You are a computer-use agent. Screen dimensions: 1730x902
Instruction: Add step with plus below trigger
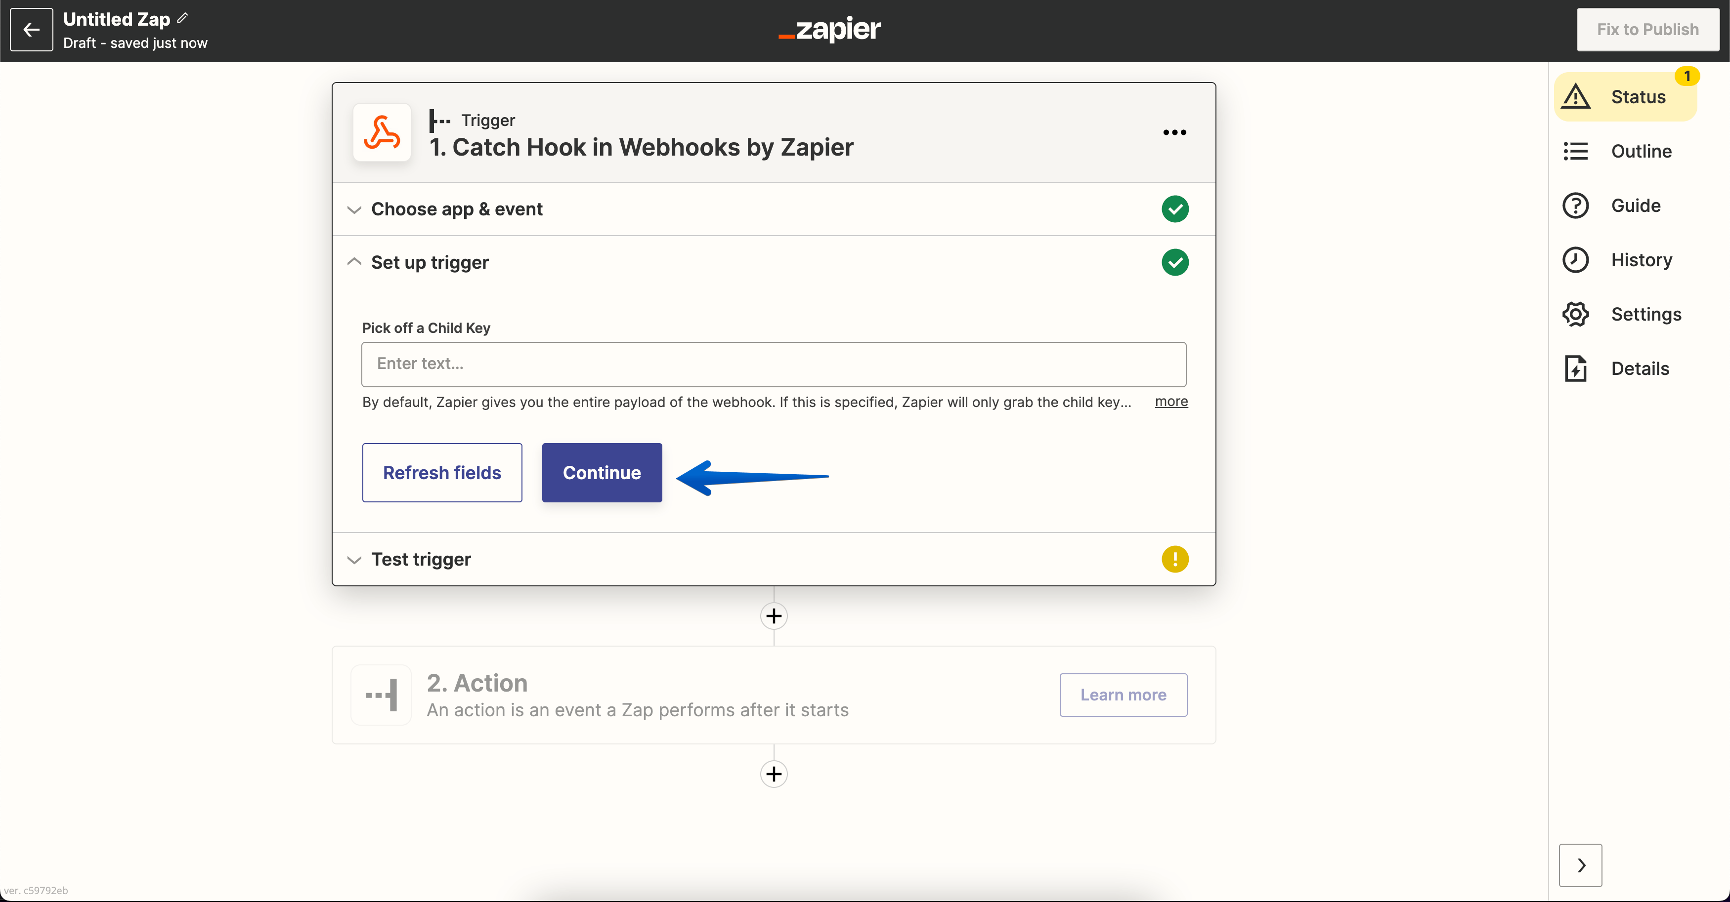click(x=774, y=616)
